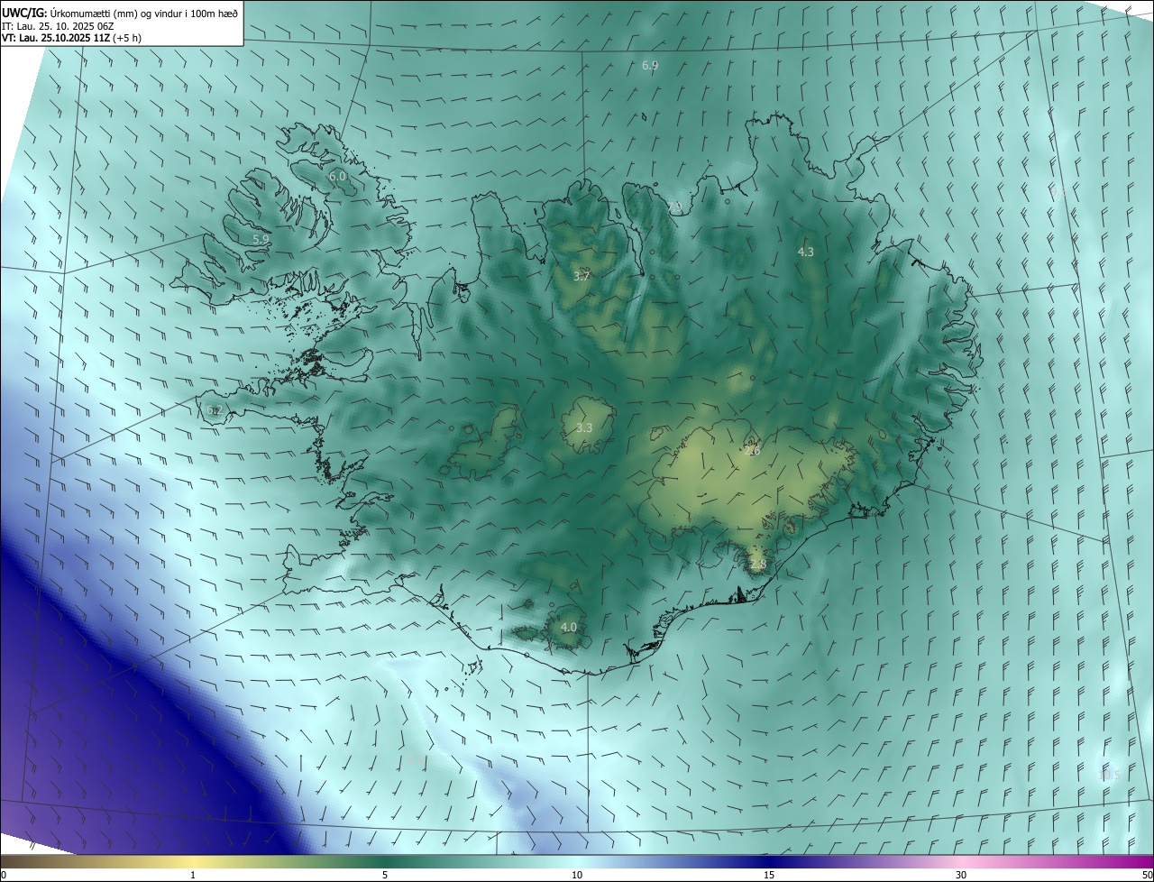Click the 2.6 value label on the glacier

pos(752,451)
